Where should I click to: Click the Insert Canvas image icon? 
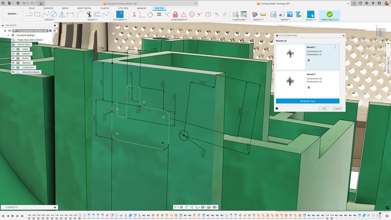[290, 14]
